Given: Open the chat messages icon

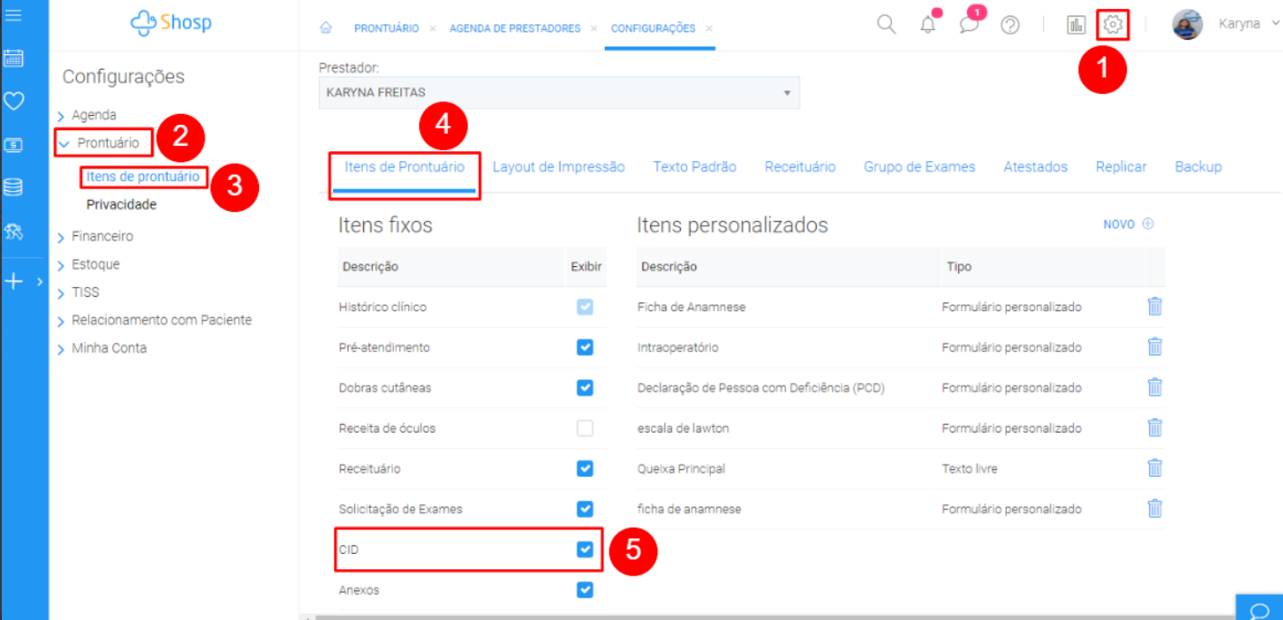Looking at the screenshot, I should tap(969, 25).
